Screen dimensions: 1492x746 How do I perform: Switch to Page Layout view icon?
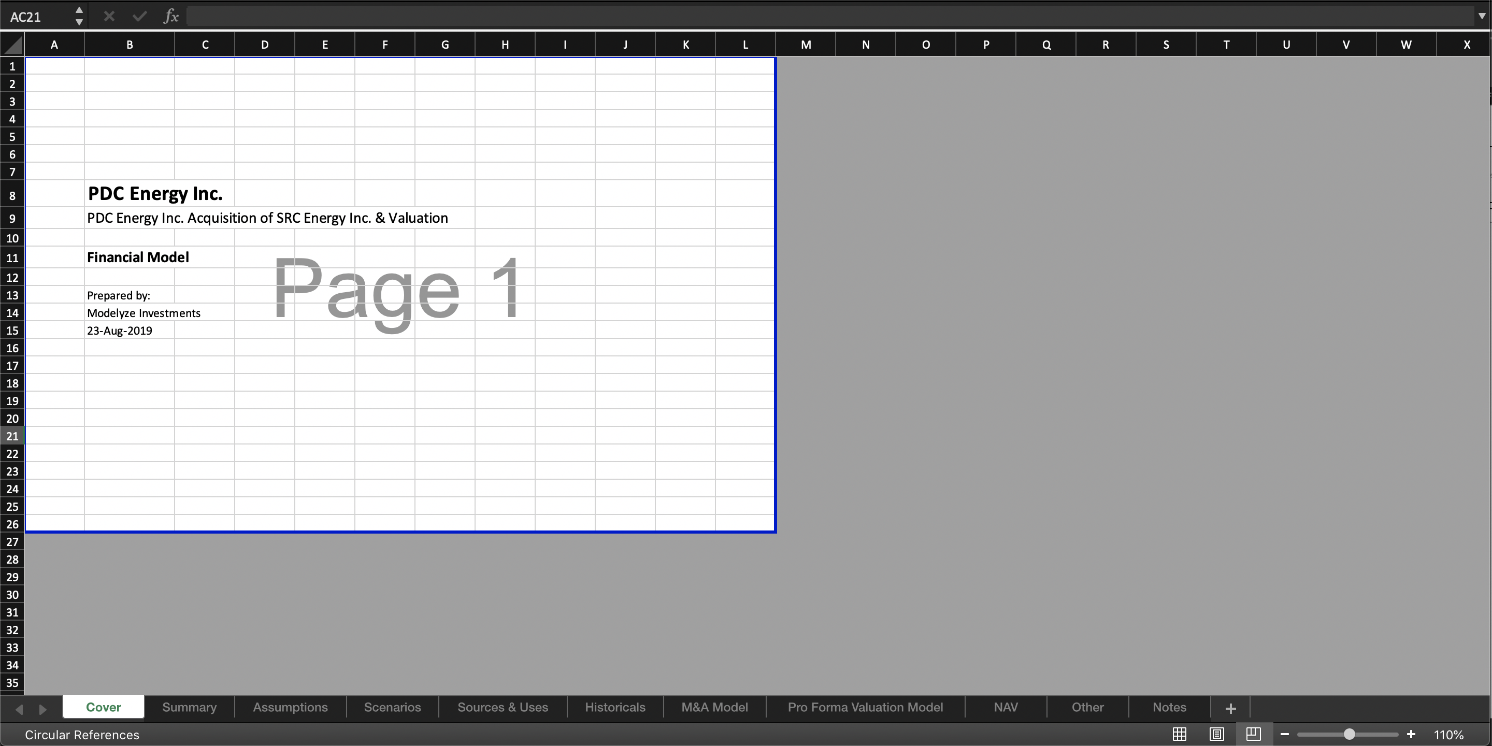click(1216, 735)
